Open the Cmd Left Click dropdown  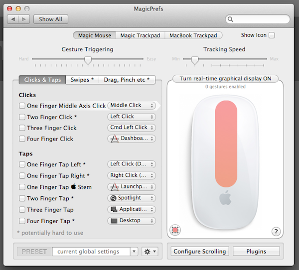click(132, 128)
